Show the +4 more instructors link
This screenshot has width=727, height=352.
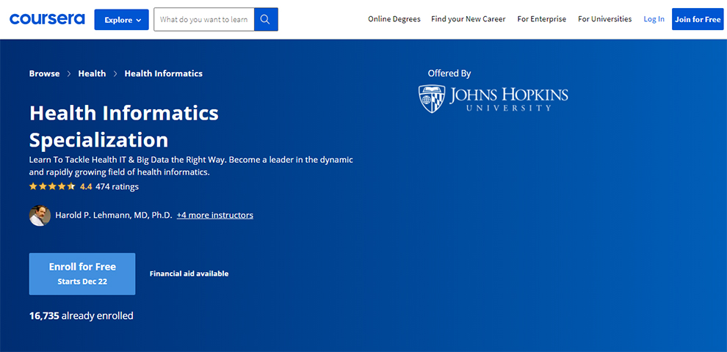pyautogui.click(x=214, y=216)
